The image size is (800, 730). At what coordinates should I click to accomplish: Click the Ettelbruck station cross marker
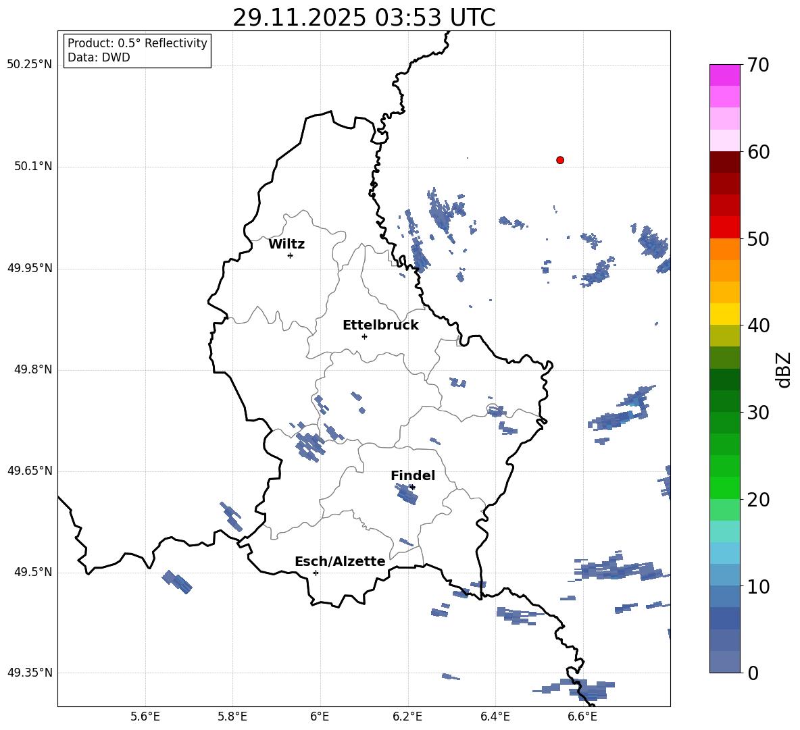tap(364, 336)
